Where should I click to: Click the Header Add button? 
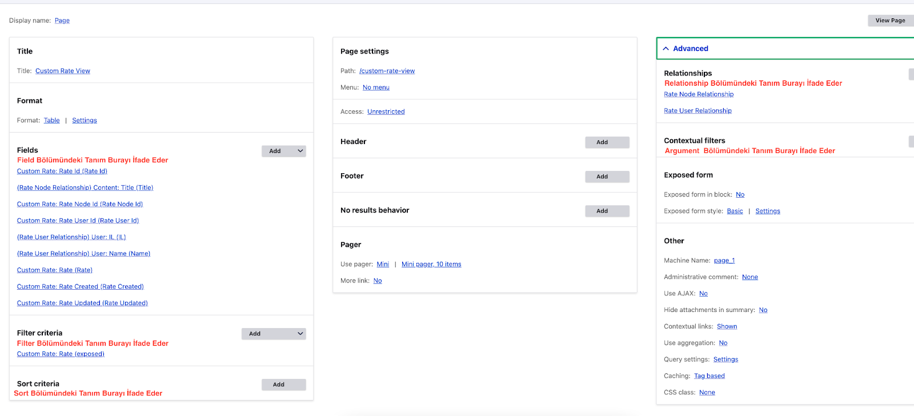tap(607, 142)
